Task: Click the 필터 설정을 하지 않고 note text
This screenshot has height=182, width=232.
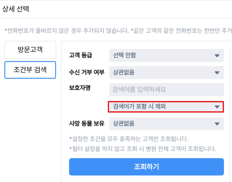Action: pyautogui.click(x=142, y=149)
